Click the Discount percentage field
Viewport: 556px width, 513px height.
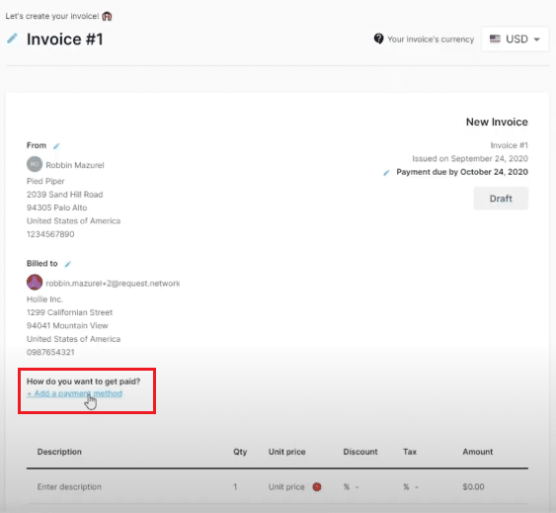click(x=351, y=486)
